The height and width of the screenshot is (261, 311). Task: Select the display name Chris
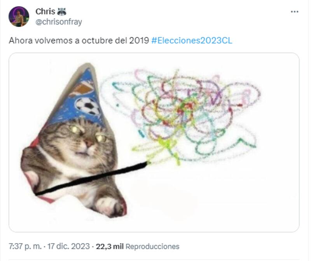(45, 12)
